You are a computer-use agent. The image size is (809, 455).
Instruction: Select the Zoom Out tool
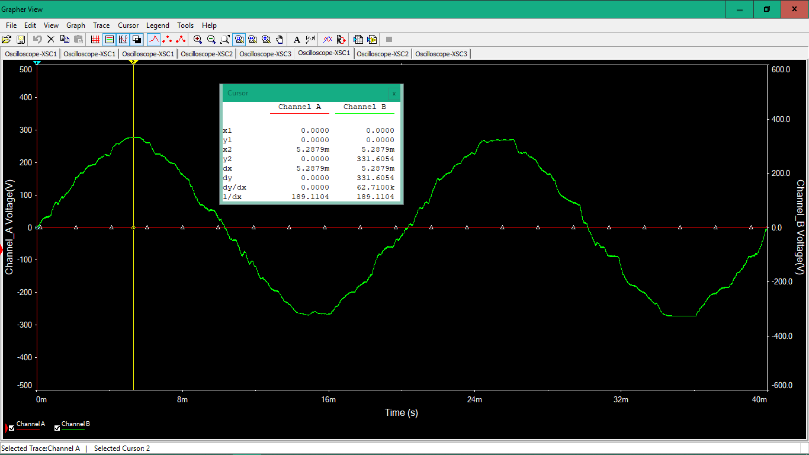(211, 39)
